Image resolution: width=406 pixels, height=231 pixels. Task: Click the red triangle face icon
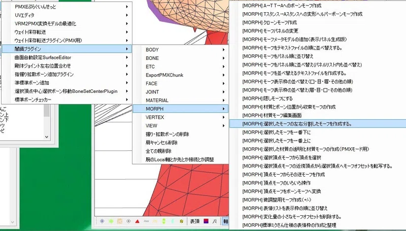click(x=137, y=221)
